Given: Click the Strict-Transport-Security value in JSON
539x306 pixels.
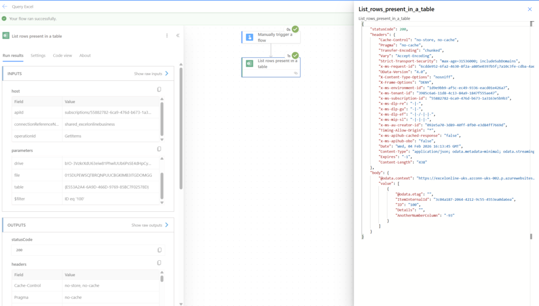Looking at the screenshot, I should coord(479,61).
